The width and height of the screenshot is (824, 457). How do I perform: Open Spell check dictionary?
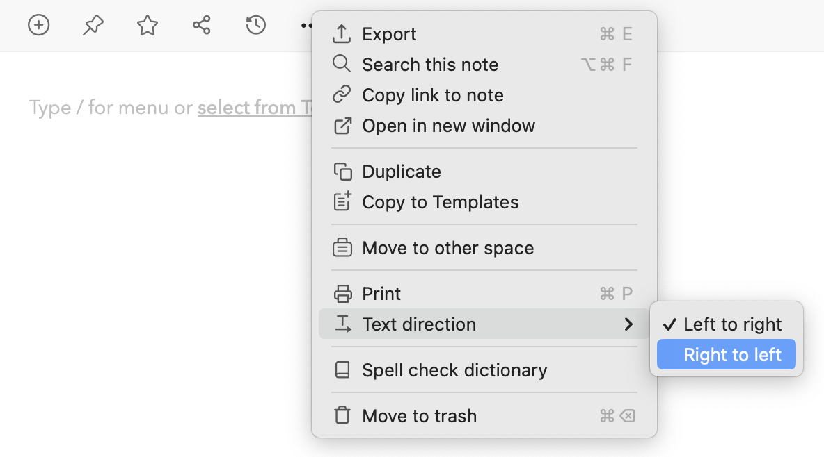[454, 370]
